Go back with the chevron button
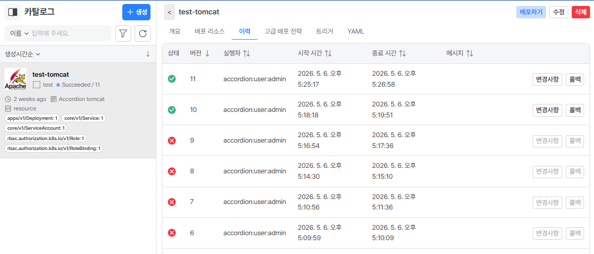594x254 pixels. [x=170, y=12]
